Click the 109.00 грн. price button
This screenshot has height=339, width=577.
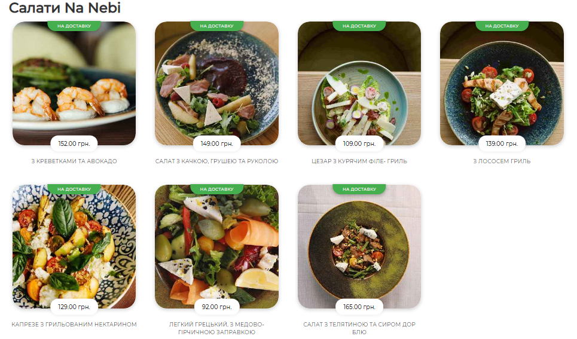point(359,143)
